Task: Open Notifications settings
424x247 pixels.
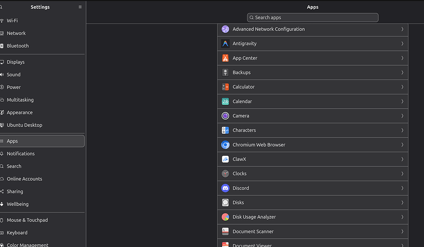Action: (42, 154)
